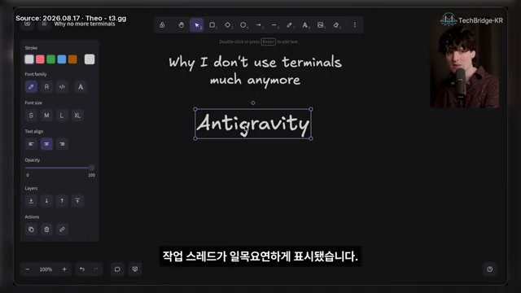Click the selected Antigravity text element
The height and width of the screenshot is (293, 521).
253,124
